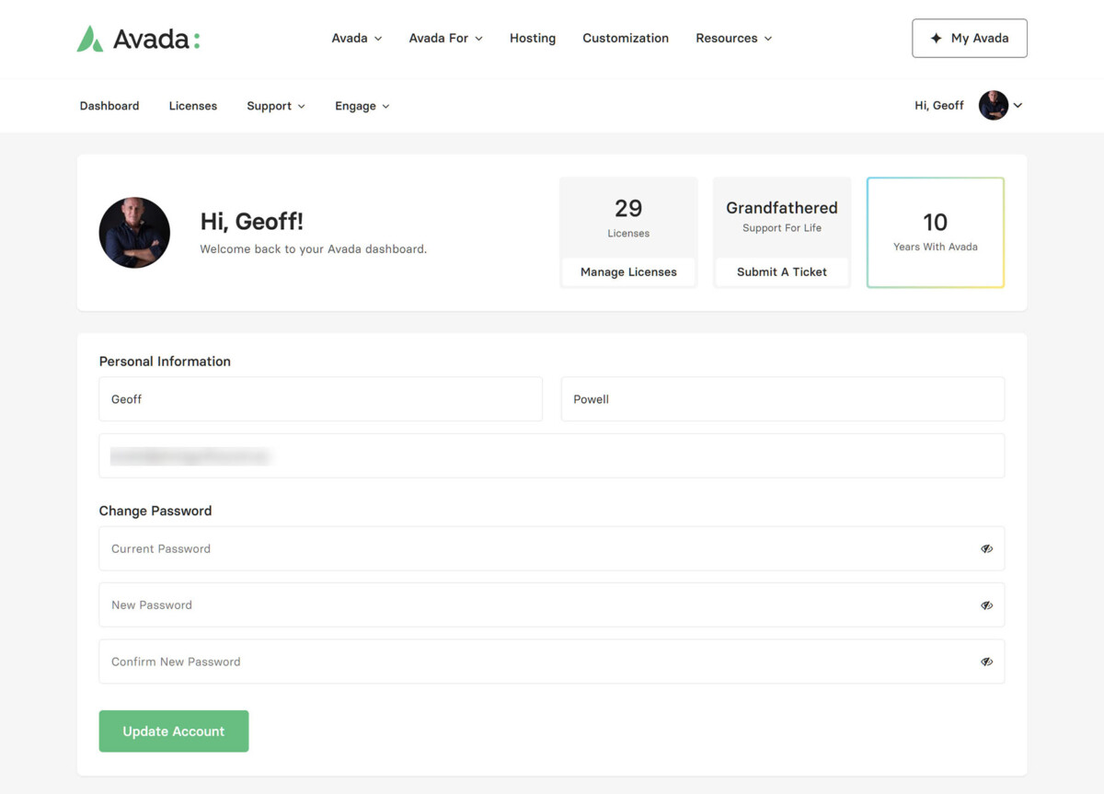Expand the Engage submenu
Viewport: 1104px width, 794px height.
362,107
